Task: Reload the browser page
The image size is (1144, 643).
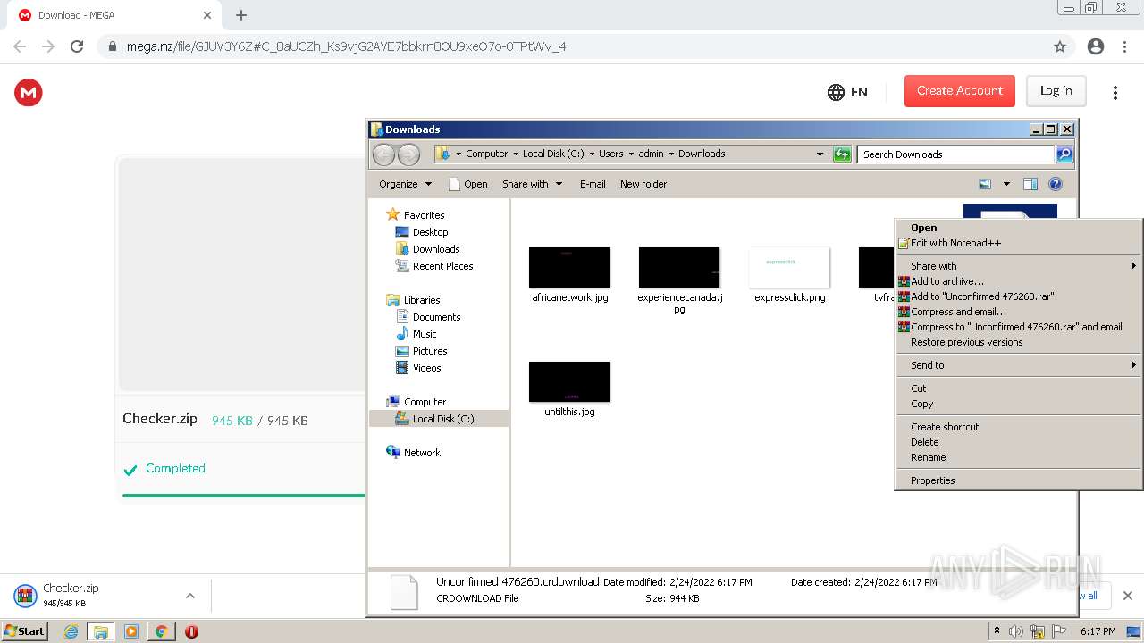Action: coord(77,46)
